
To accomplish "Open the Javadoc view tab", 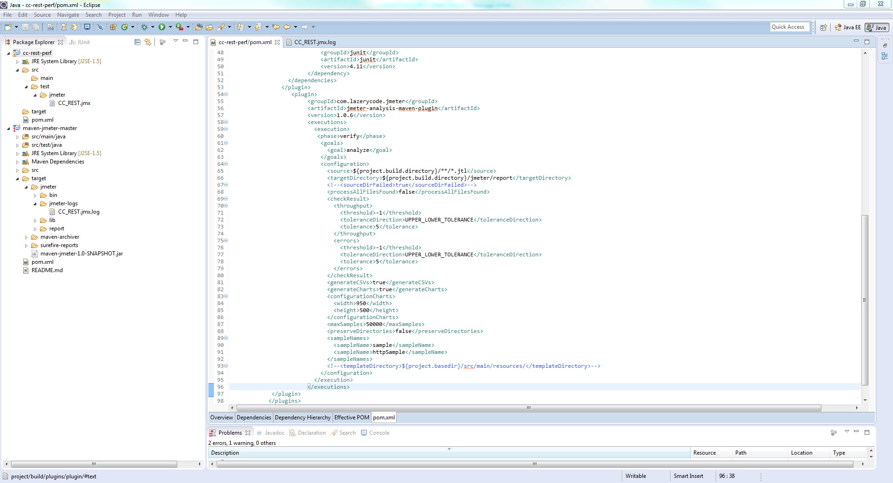I will [x=270, y=433].
